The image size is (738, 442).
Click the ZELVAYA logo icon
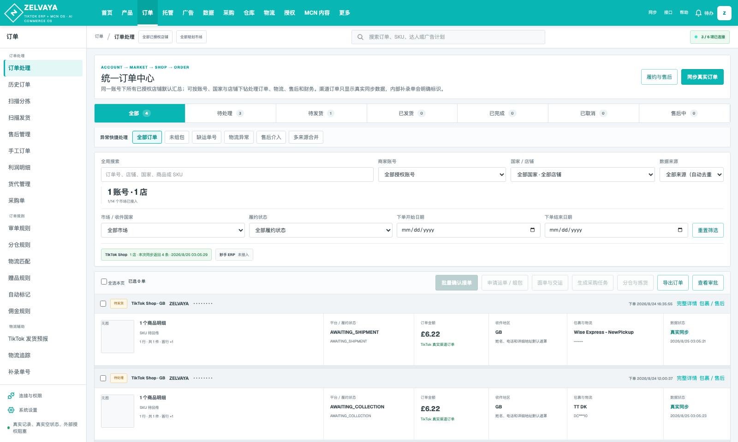tap(13, 13)
